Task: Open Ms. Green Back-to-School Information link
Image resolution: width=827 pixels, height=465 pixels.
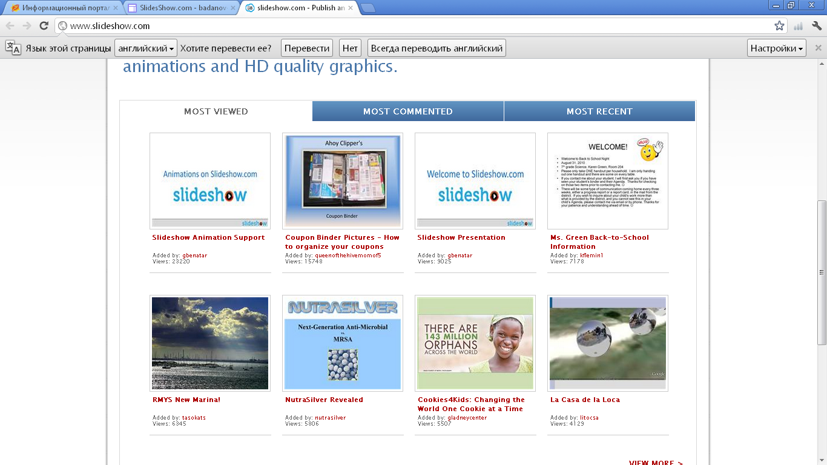Action: (599, 242)
